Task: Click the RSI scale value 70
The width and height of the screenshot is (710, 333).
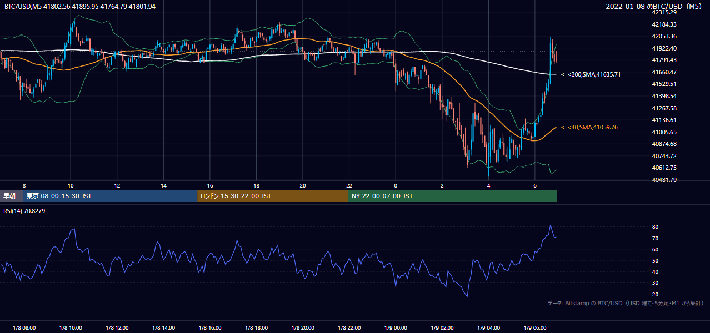Action: pyautogui.click(x=656, y=238)
